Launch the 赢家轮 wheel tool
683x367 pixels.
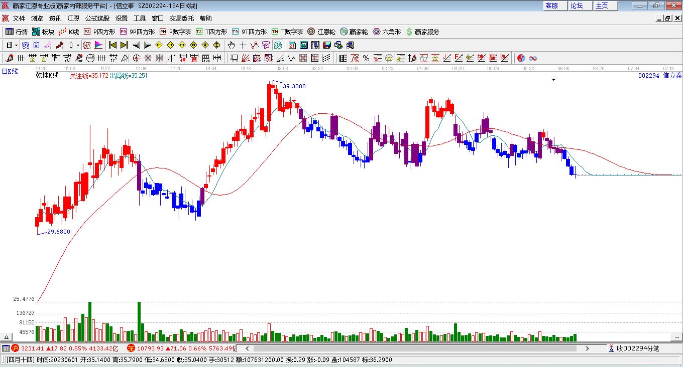354,32
